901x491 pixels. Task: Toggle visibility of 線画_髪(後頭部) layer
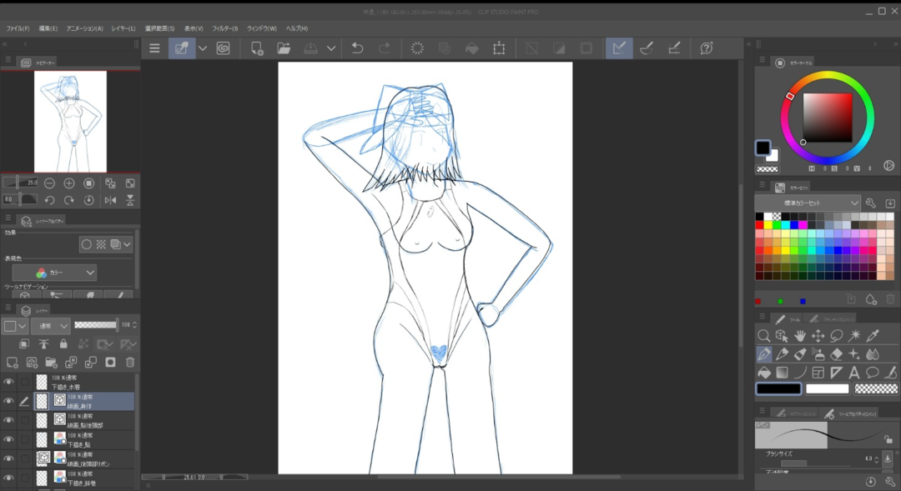(8, 420)
